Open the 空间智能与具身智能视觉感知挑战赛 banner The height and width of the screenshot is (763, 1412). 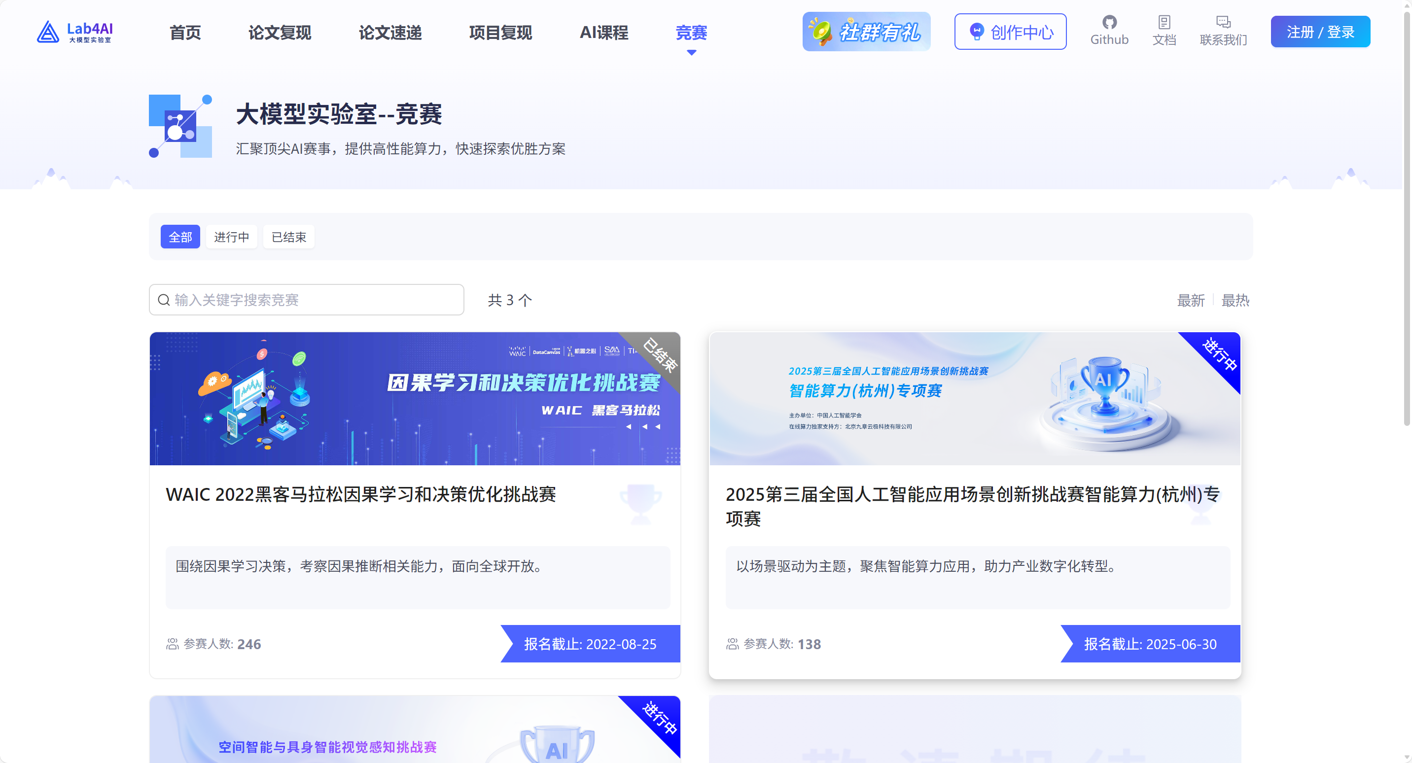(415, 729)
